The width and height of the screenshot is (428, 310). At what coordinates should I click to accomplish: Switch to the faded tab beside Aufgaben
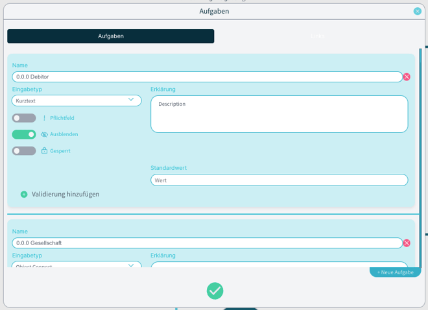pos(317,36)
